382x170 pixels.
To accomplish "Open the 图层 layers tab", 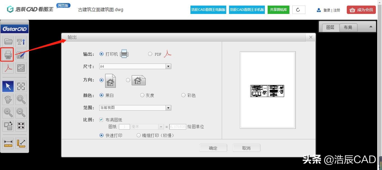I will 330,27.
